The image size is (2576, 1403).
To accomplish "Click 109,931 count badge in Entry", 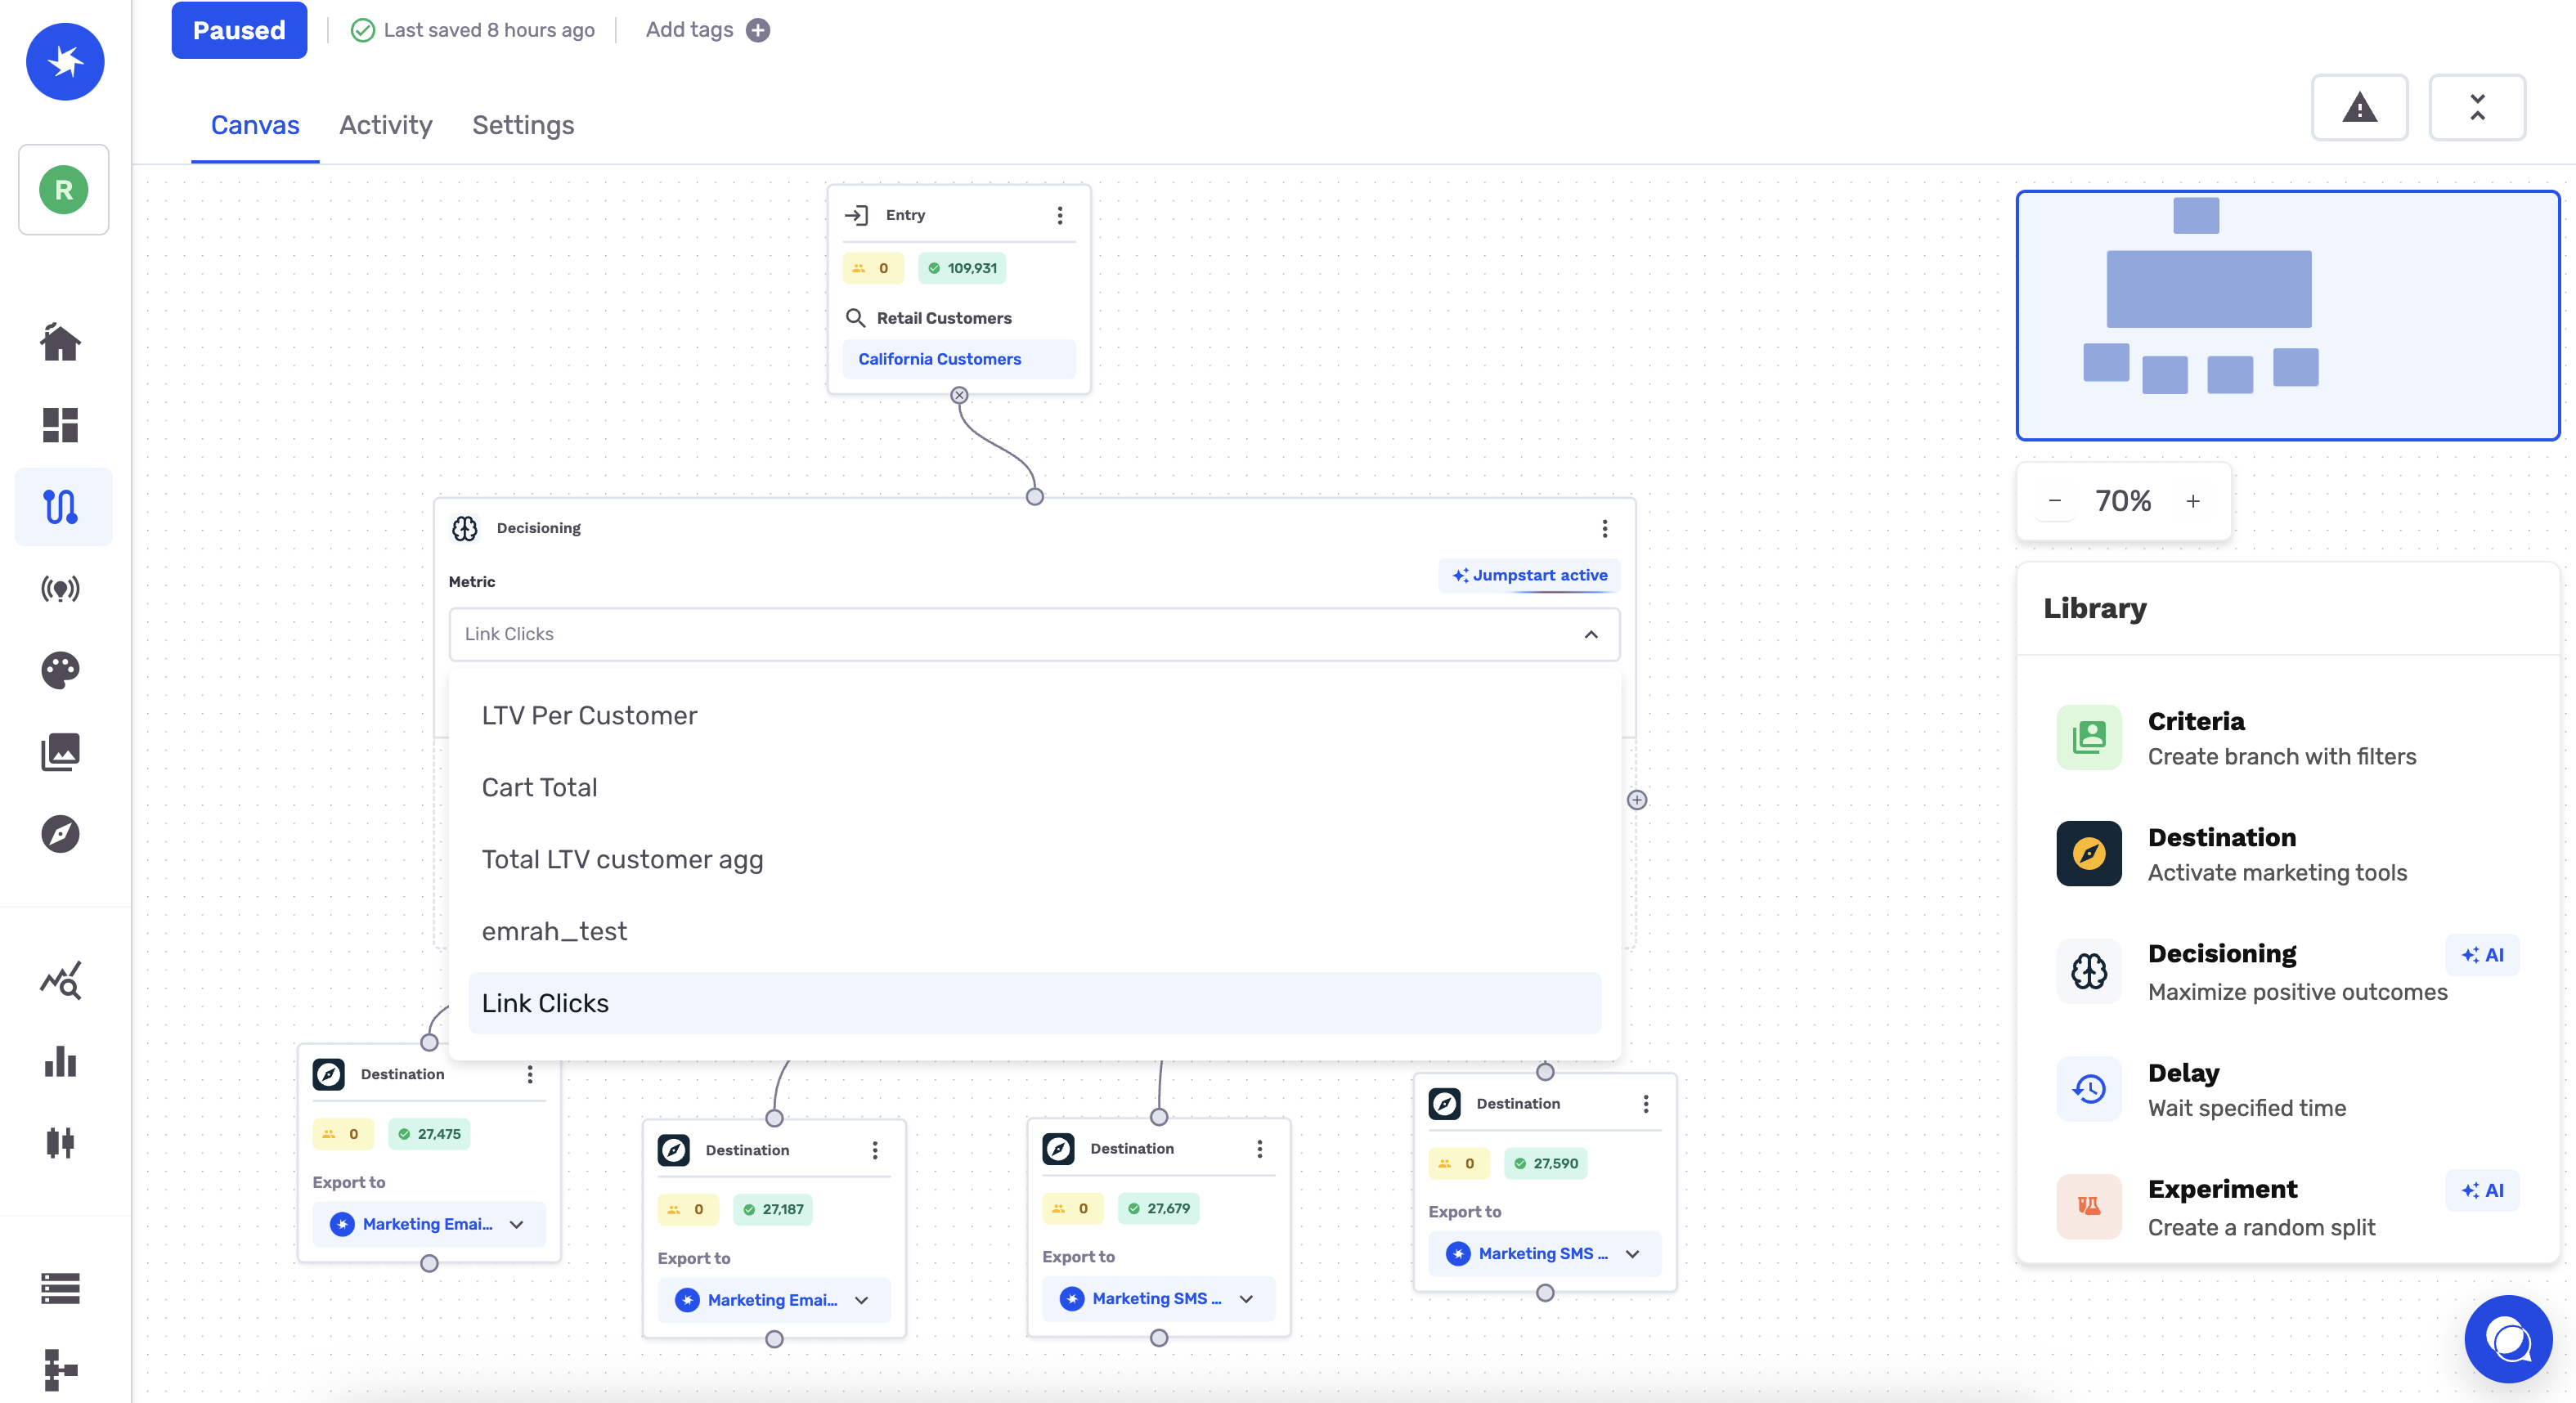I will 962,268.
